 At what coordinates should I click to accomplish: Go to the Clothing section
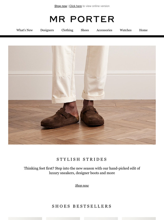[x=67, y=30]
